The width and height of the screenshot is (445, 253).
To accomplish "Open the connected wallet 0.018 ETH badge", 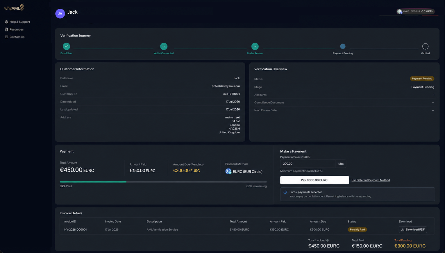I will [x=416, y=11].
